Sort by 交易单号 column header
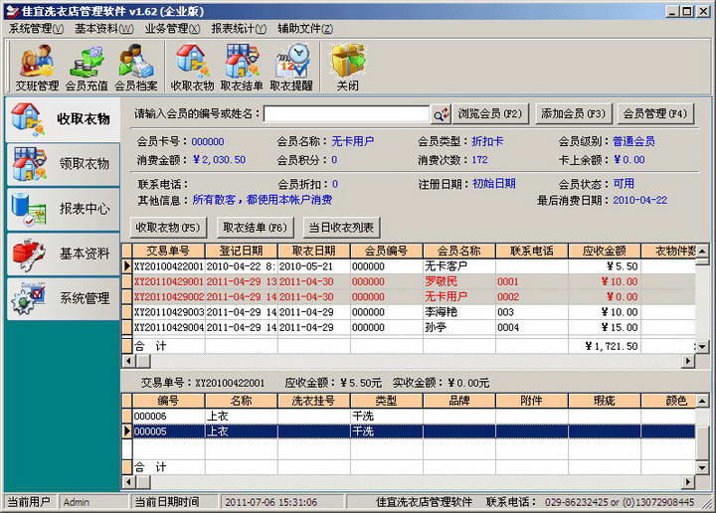The image size is (716, 513). pos(168,251)
